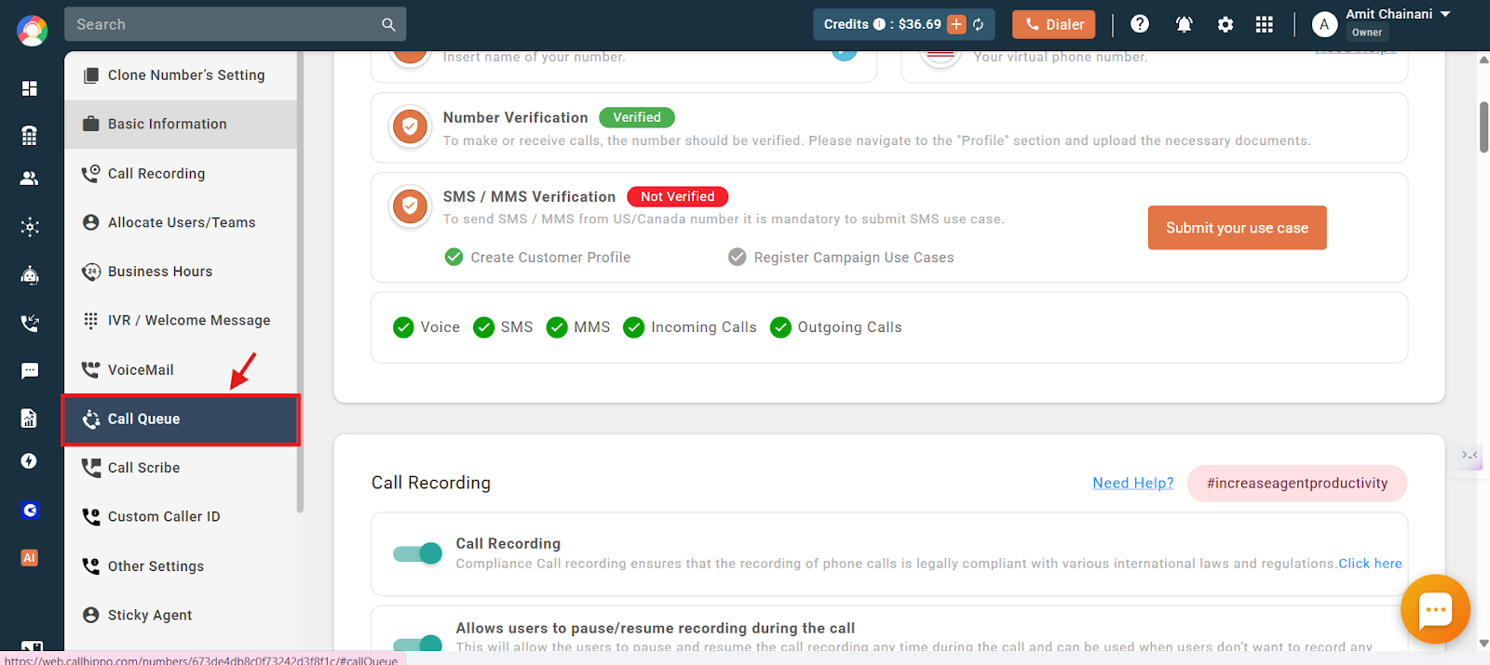Open the dashboard grid icon in left sidebar
1490x665 pixels.
tap(30, 88)
